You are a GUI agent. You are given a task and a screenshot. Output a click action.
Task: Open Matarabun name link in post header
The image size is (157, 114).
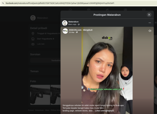pyautogui.click(x=73, y=22)
